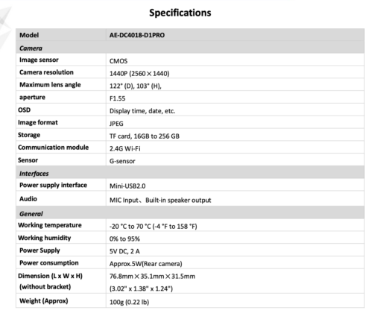Click the JPEG image format value
The height and width of the screenshot is (328, 380).
pyautogui.click(x=116, y=124)
